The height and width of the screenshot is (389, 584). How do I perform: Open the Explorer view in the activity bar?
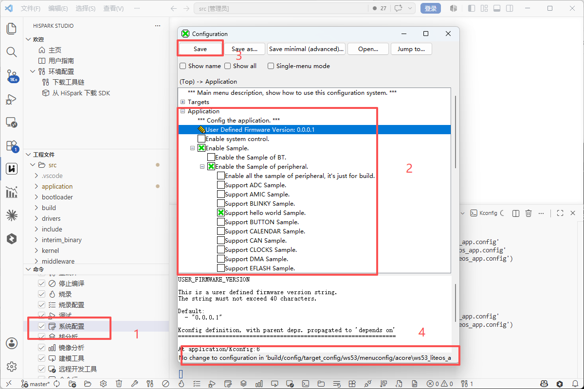click(x=11, y=29)
